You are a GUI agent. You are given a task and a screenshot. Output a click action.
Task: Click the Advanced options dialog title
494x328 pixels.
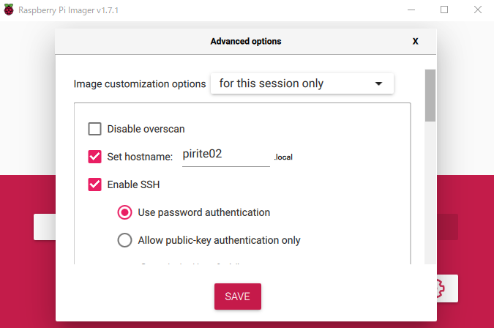246,42
